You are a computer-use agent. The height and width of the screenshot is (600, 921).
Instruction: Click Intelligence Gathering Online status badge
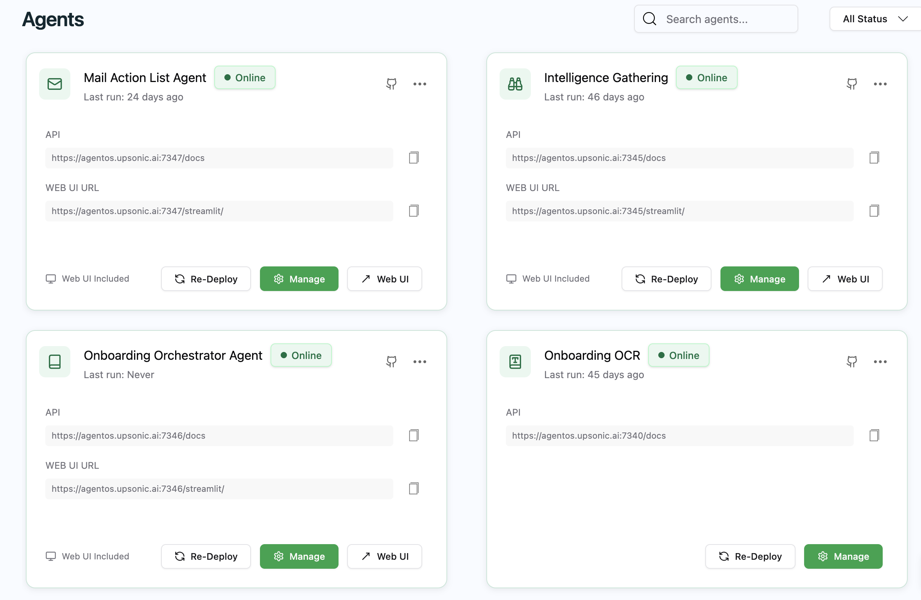pyautogui.click(x=706, y=78)
